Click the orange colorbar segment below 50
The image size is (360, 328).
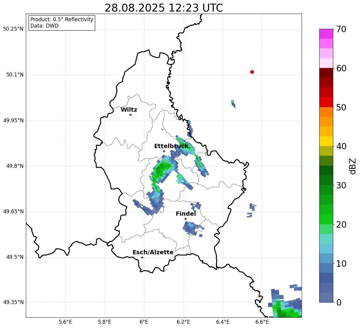[326, 112]
